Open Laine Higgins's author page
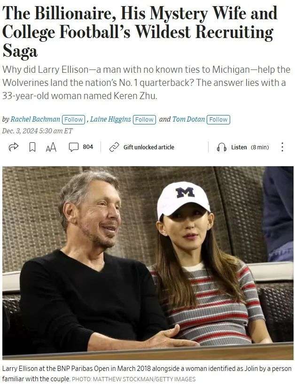 point(110,119)
